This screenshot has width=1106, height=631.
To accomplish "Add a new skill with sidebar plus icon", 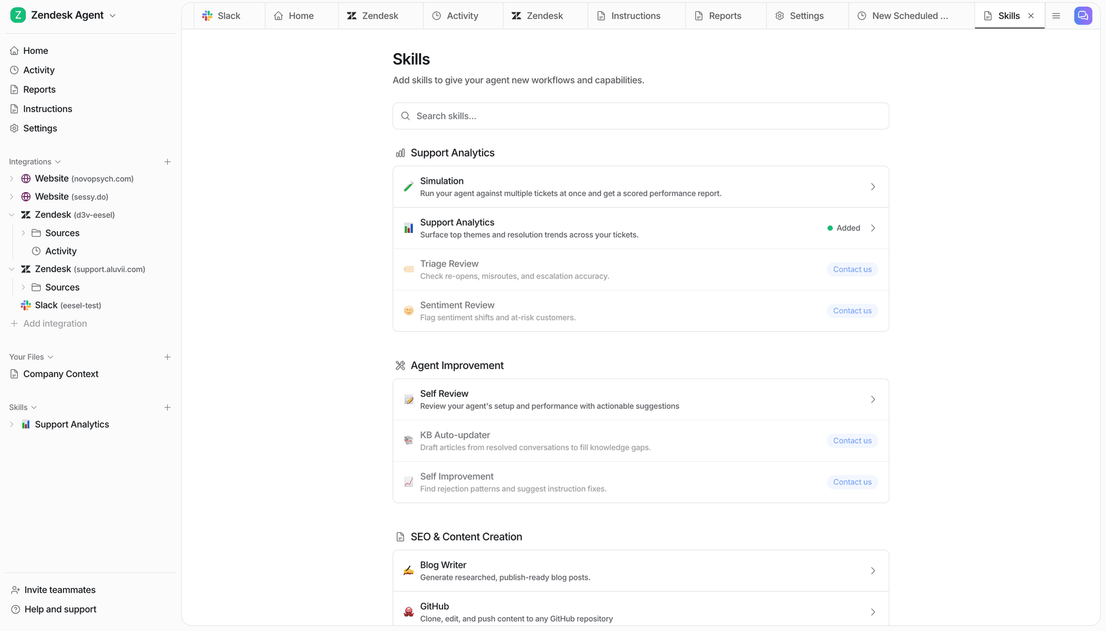I will pyautogui.click(x=167, y=407).
